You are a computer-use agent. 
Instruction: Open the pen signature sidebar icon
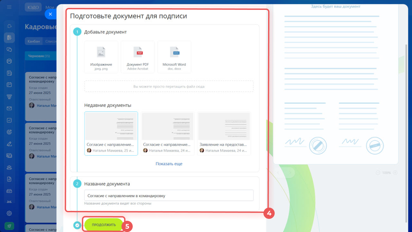click(x=9, y=144)
